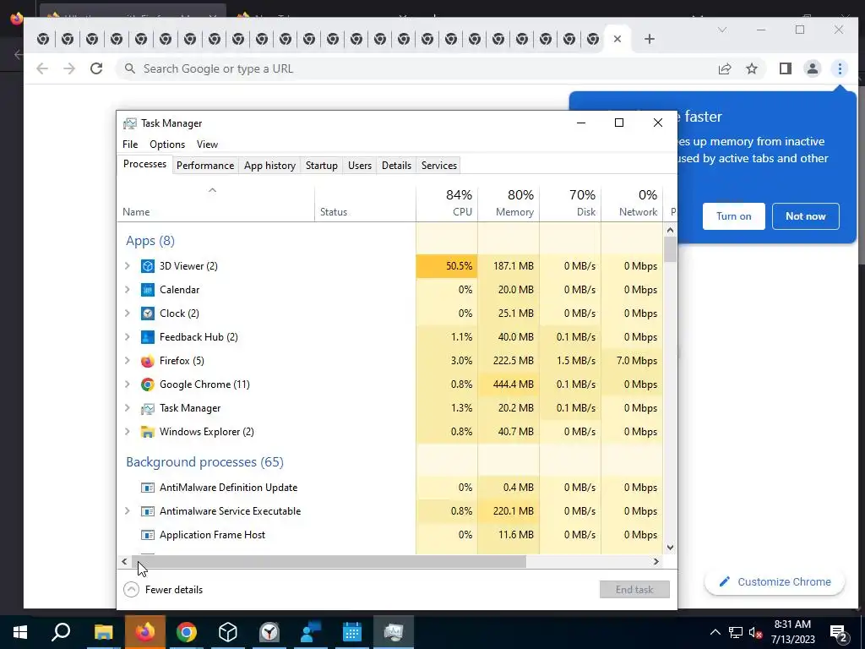
Task: Expand the Clock (2) process group
Action: click(128, 314)
